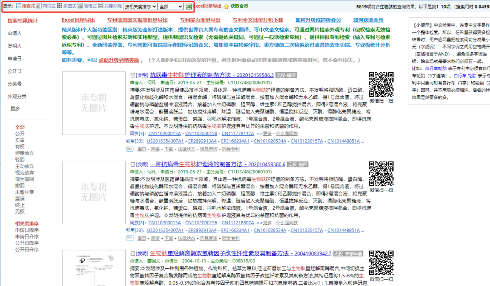Click 阅读 link in first result

155,149
